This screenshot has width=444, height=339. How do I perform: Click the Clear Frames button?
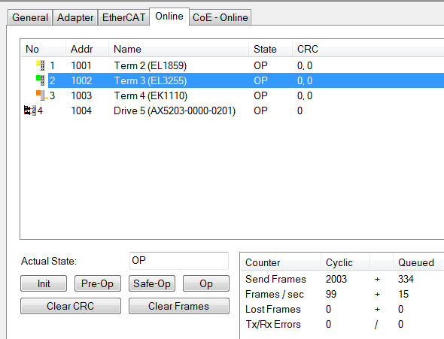pyautogui.click(x=179, y=306)
